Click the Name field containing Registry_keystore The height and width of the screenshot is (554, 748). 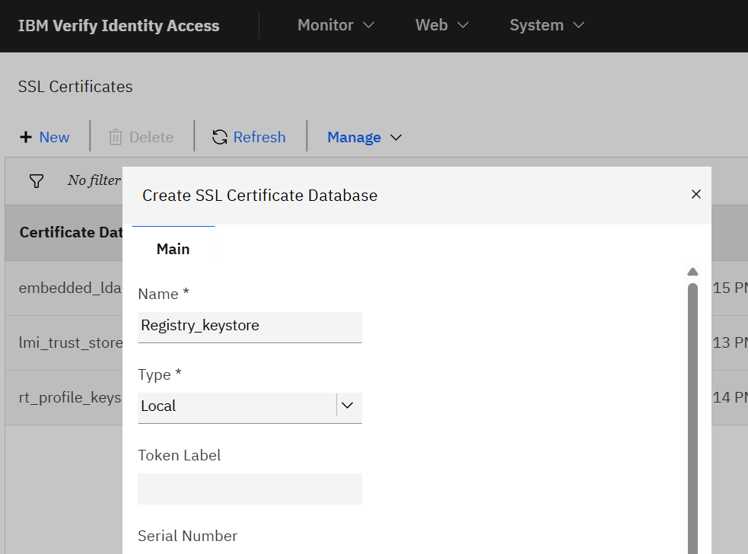point(250,326)
